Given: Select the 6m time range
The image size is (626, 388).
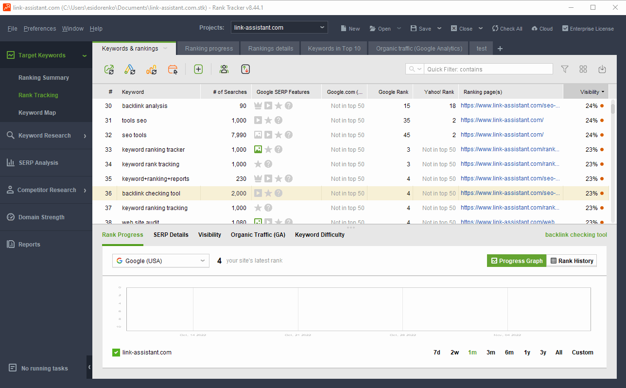Looking at the screenshot, I should (x=509, y=353).
